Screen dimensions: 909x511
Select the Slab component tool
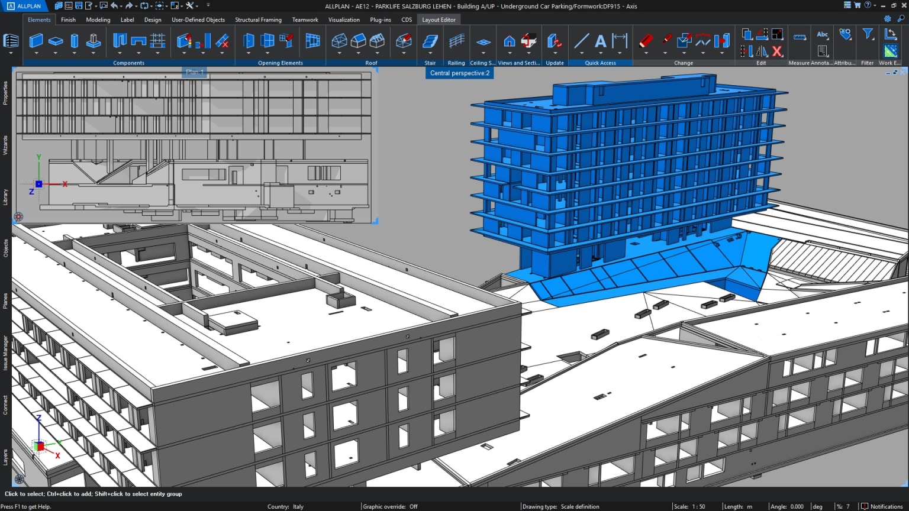point(56,41)
